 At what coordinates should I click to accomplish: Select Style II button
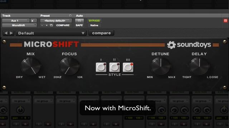tap(114, 67)
